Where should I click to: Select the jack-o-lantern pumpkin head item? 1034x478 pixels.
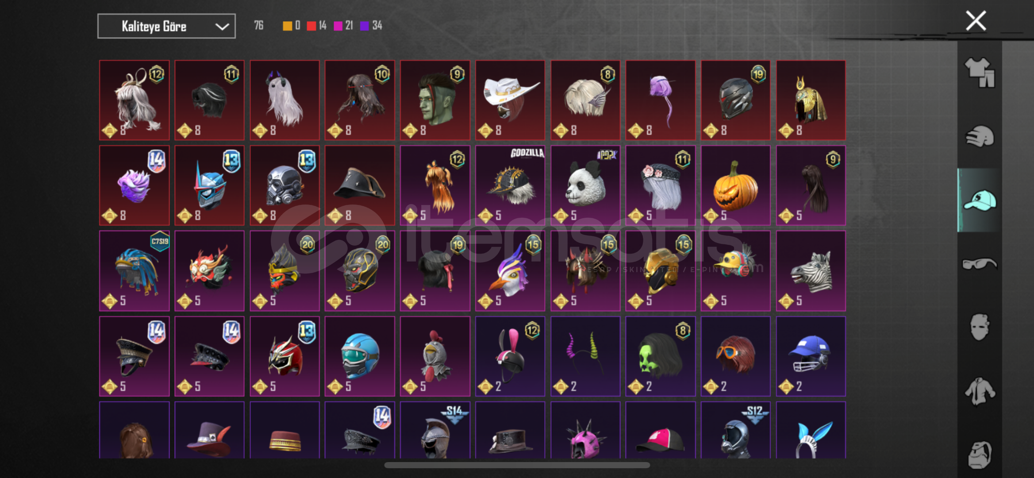click(x=735, y=185)
